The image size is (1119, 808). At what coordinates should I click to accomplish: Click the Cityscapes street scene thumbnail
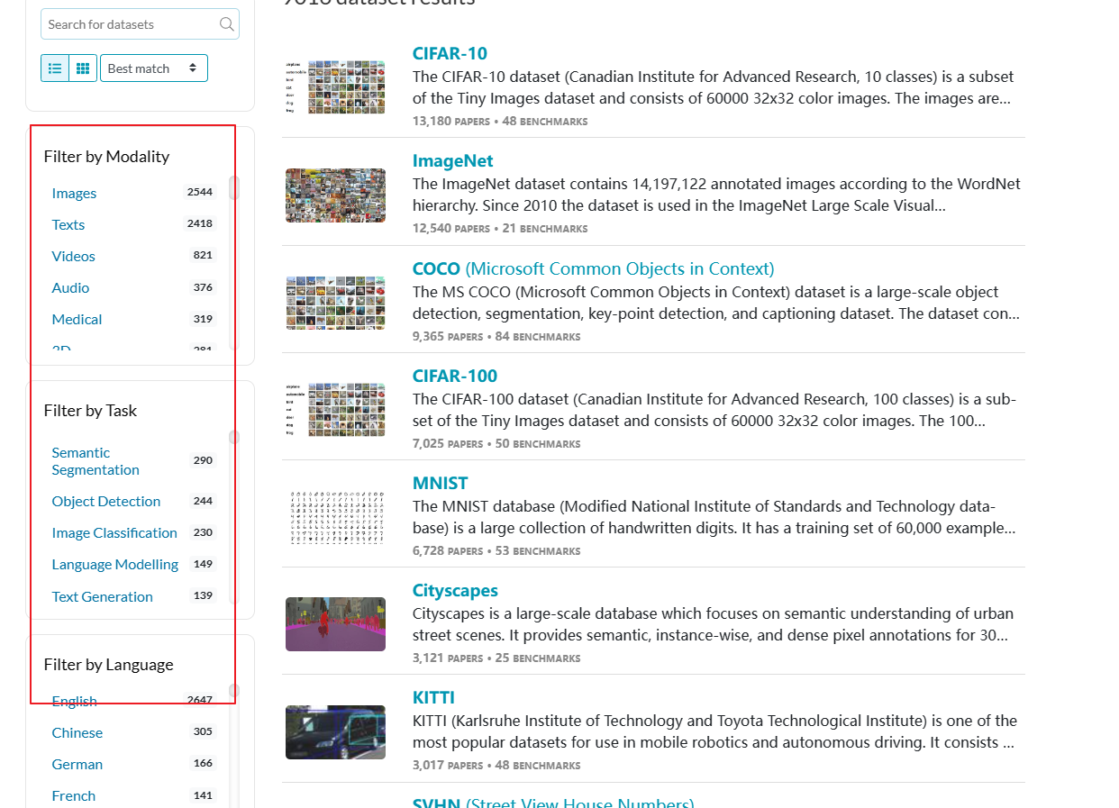(335, 624)
